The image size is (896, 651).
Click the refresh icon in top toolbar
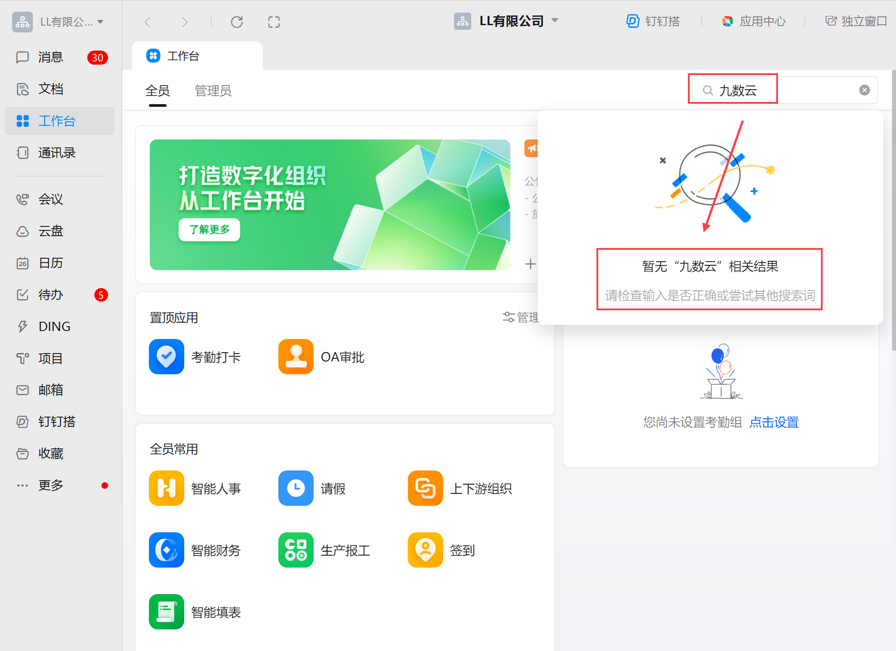pyautogui.click(x=237, y=22)
